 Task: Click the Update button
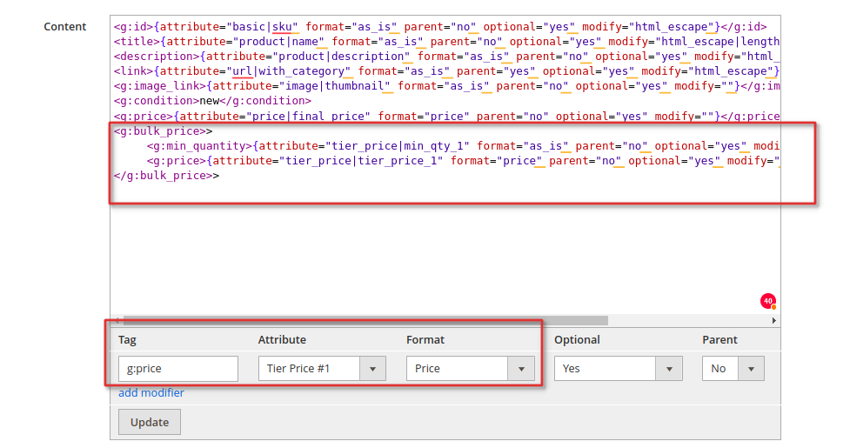coord(150,422)
